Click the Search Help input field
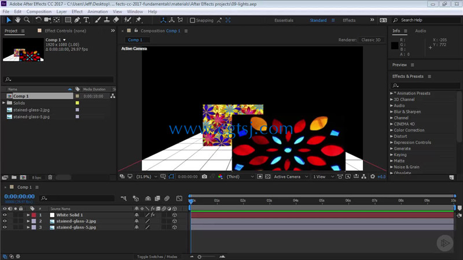The height and width of the screenshot is (260, 463). click(427, 20)
